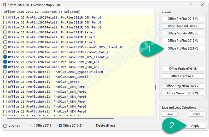209x137 pixels.
Task: Uncheck ProPlus2021VL_MAK_AE1 license checkbox
Action: pyautogui.click(x=5, y=62)
